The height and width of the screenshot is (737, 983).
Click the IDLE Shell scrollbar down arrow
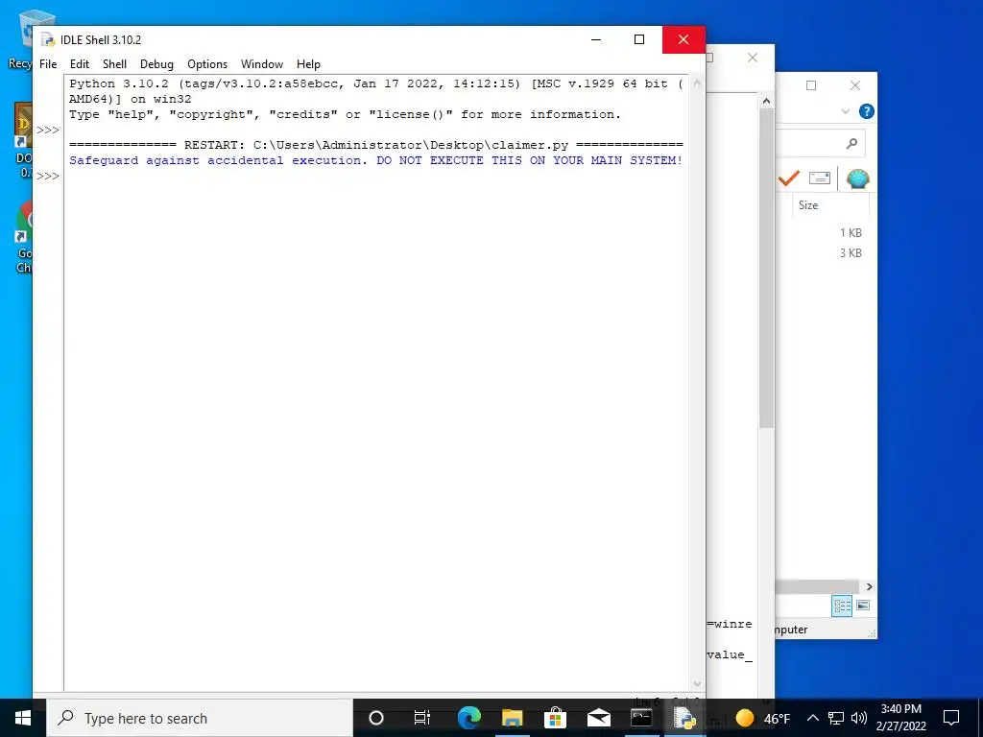(697, 683)
